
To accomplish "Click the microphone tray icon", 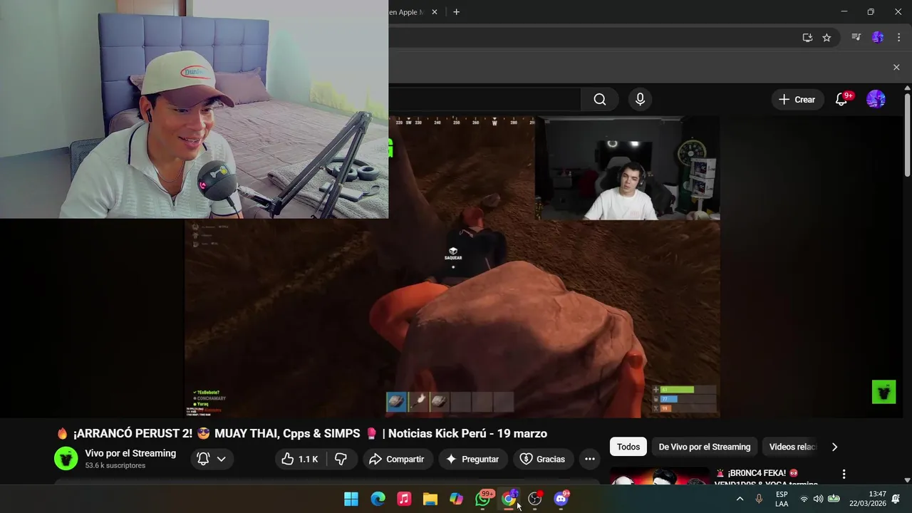I will pos(759,499).
